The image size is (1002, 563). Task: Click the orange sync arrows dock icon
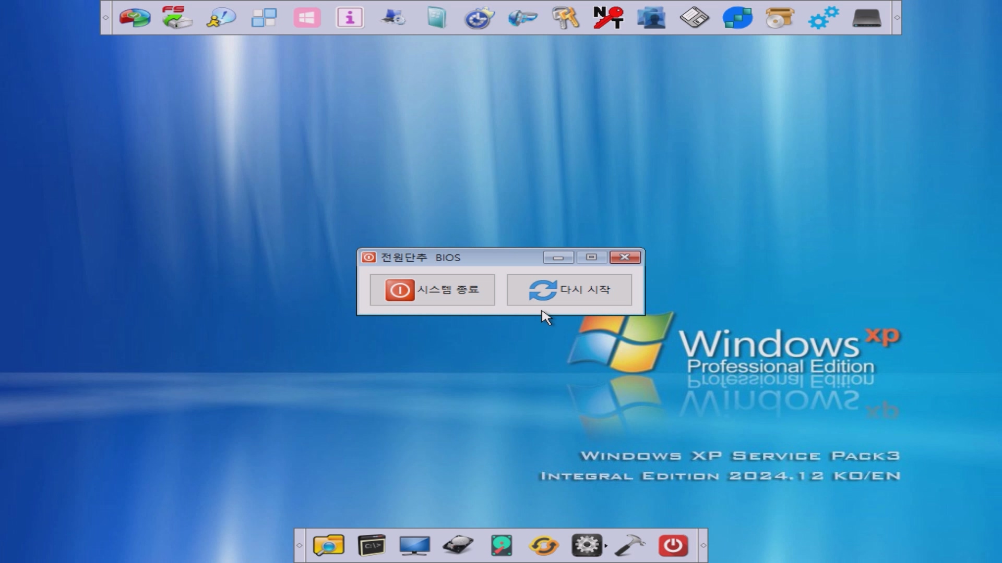click(x=544, y=546)
